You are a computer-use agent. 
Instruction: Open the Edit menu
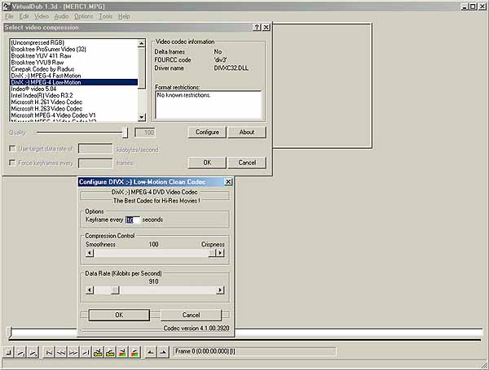pos(24,16)
